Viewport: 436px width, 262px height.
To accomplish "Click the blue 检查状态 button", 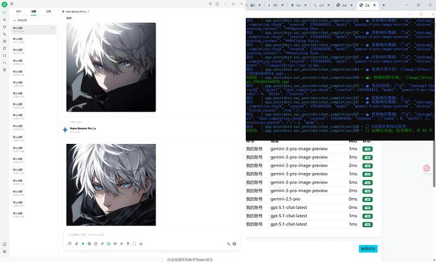I will coord(368,249).
